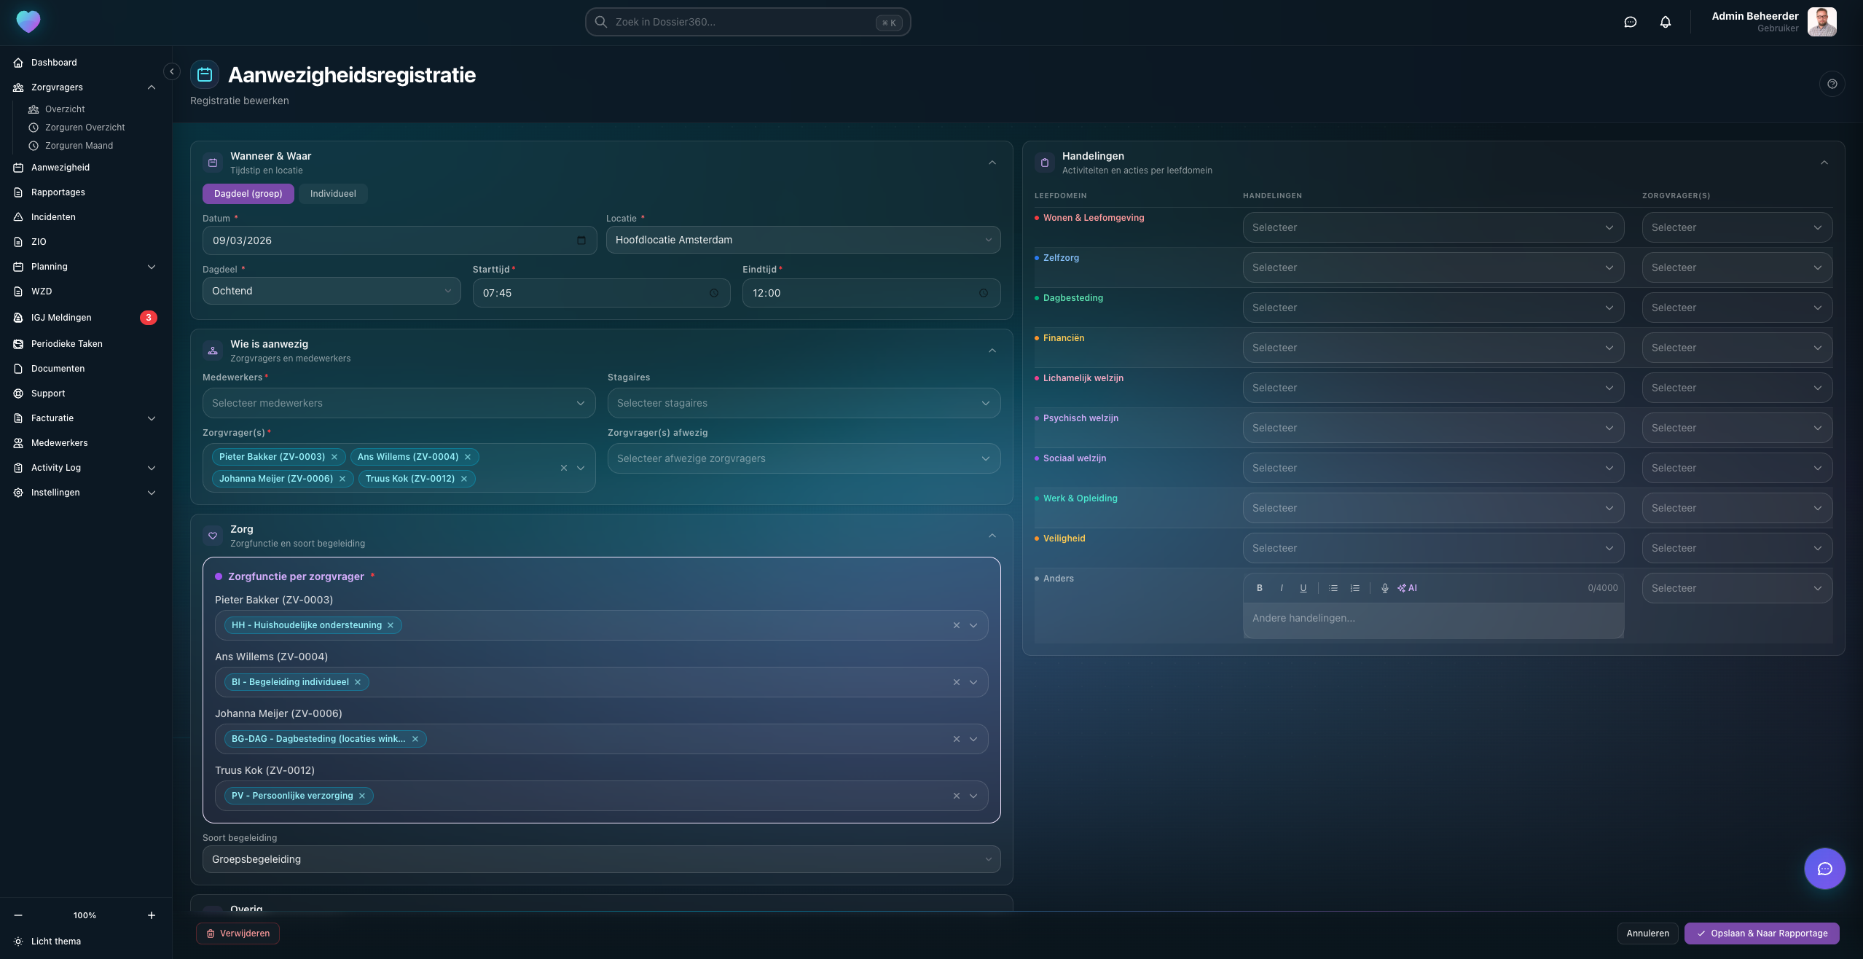Click the AI assist button in editor

[x=1407, y=588]
